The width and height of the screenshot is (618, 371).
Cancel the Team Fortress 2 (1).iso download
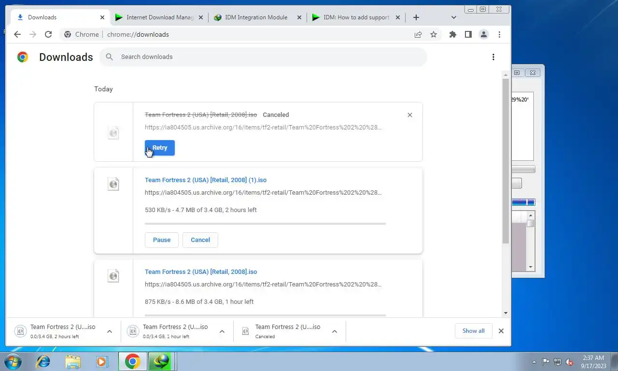pos(200,240)
